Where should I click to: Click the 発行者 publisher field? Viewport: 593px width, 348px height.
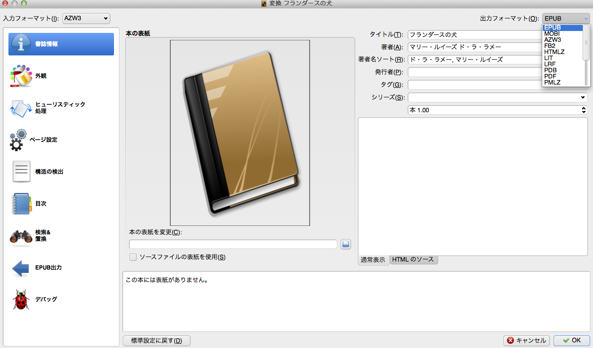click(475, 72)
